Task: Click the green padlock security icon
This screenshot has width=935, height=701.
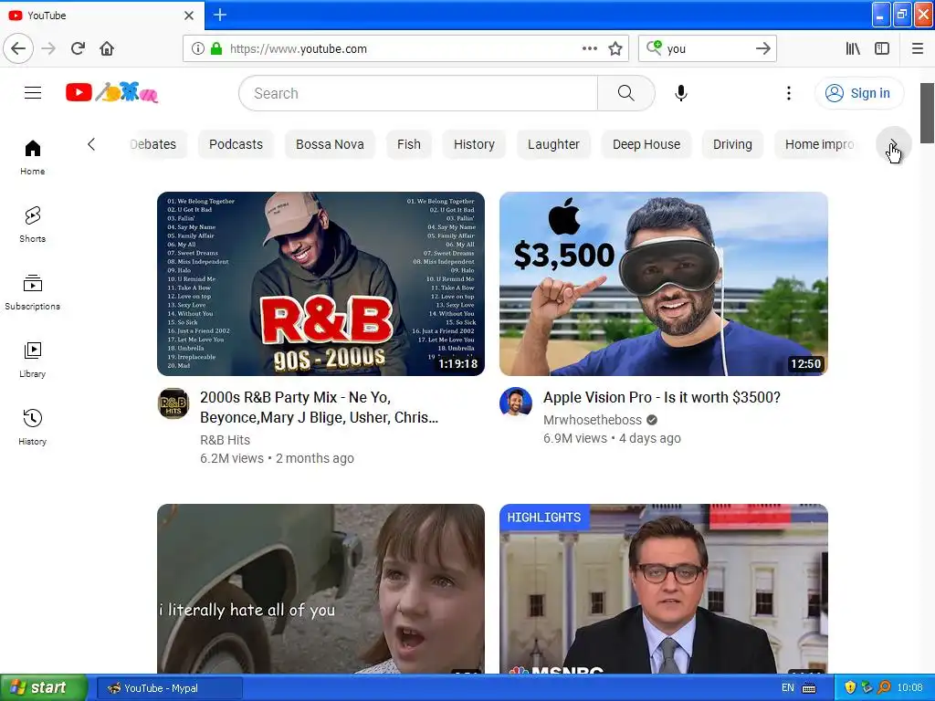Action: click(216, 48)
